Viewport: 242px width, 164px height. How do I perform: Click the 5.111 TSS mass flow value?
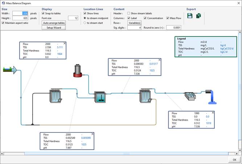pyautogui.click(x=60, y=47)
